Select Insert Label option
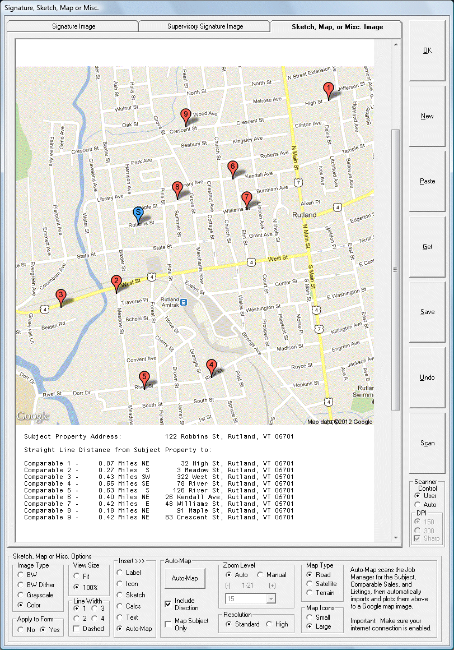 tap(129, 573)
